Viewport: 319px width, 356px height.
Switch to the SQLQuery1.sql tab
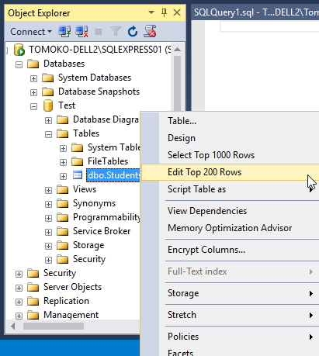click(x=255, y=12)
